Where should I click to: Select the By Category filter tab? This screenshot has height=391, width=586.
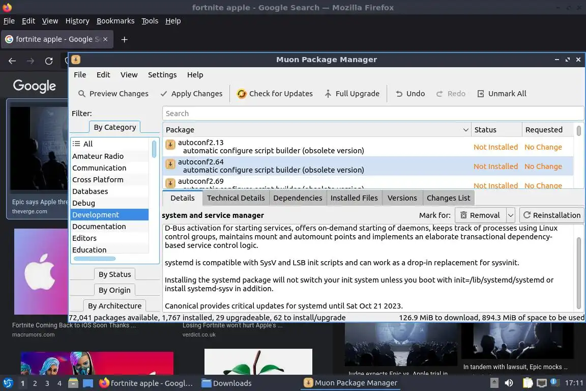click(115, 127)
